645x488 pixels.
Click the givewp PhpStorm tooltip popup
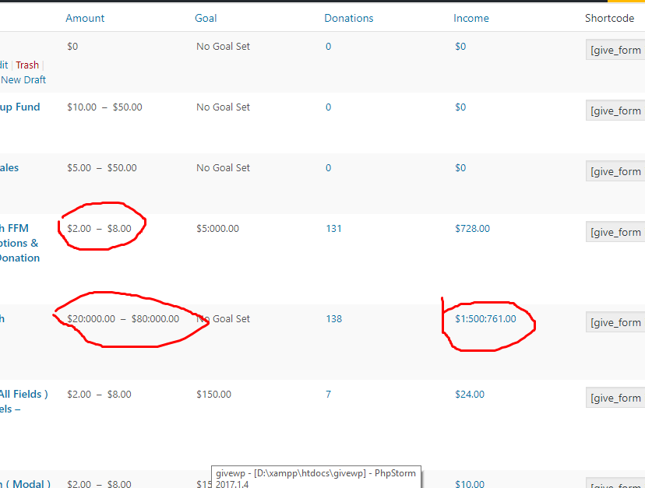click(x=316, y=477)
